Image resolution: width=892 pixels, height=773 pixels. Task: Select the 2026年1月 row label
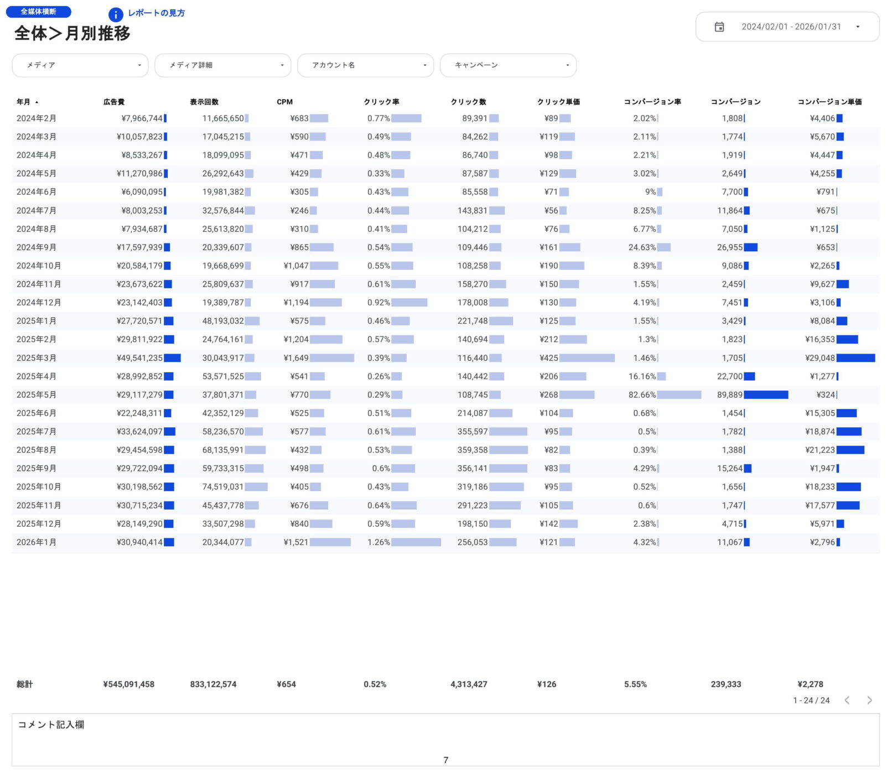point(37,542)
